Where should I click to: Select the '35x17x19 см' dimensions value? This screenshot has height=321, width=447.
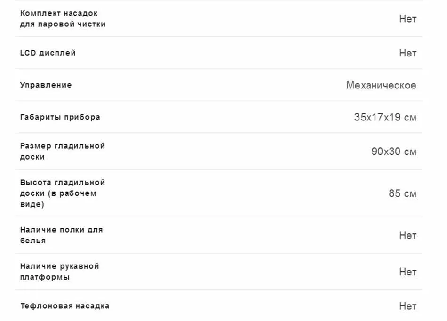pos(385,117)
